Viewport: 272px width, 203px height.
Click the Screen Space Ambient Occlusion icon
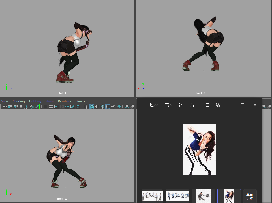(x=127, y=107)
